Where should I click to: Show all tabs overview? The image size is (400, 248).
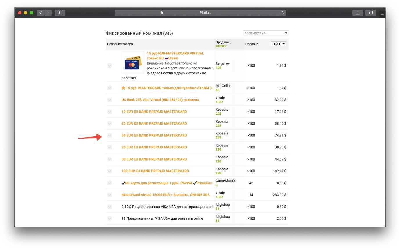(x=371, y=13)
